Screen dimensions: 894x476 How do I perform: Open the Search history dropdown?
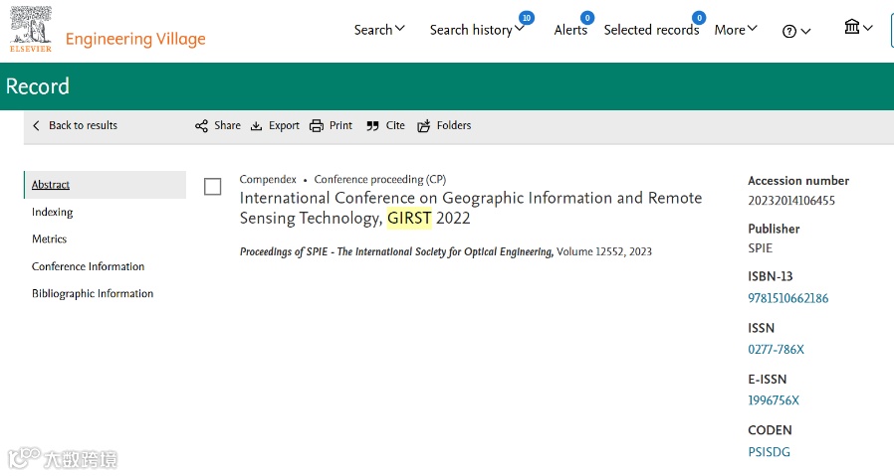[477, 30]
